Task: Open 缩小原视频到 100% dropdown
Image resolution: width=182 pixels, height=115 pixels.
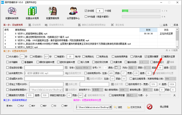Action: point(124,90)
